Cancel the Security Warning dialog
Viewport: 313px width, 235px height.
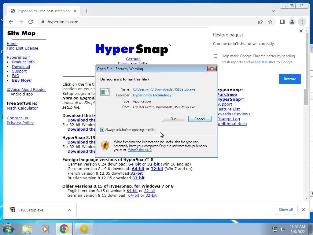pyautogui.click(x=200, y=119)
